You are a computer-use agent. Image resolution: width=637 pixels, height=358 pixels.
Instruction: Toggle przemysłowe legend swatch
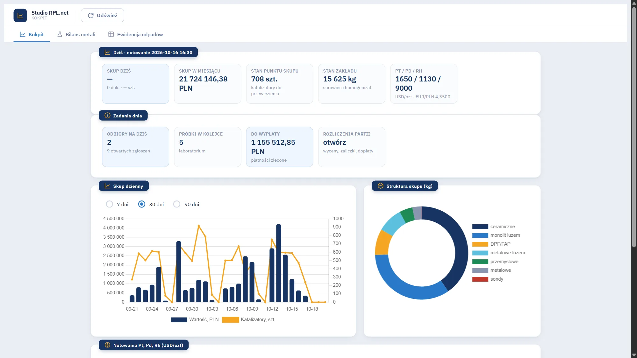[x=480, y=262]
